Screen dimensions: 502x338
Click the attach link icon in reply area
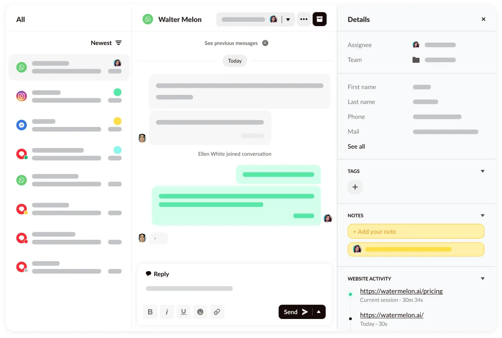(217, 312)
